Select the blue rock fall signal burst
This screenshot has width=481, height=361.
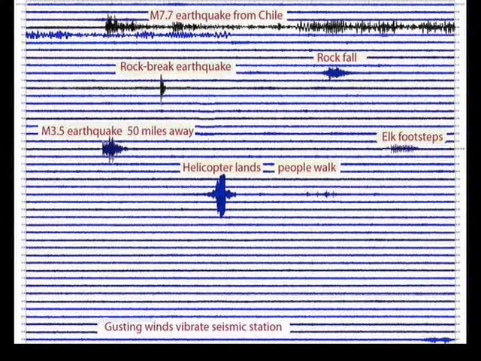point(335,73)
